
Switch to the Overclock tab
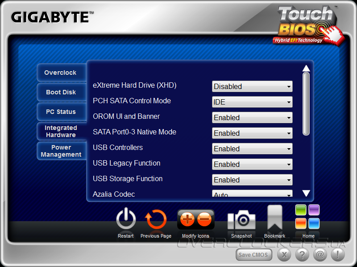(62, 73)
